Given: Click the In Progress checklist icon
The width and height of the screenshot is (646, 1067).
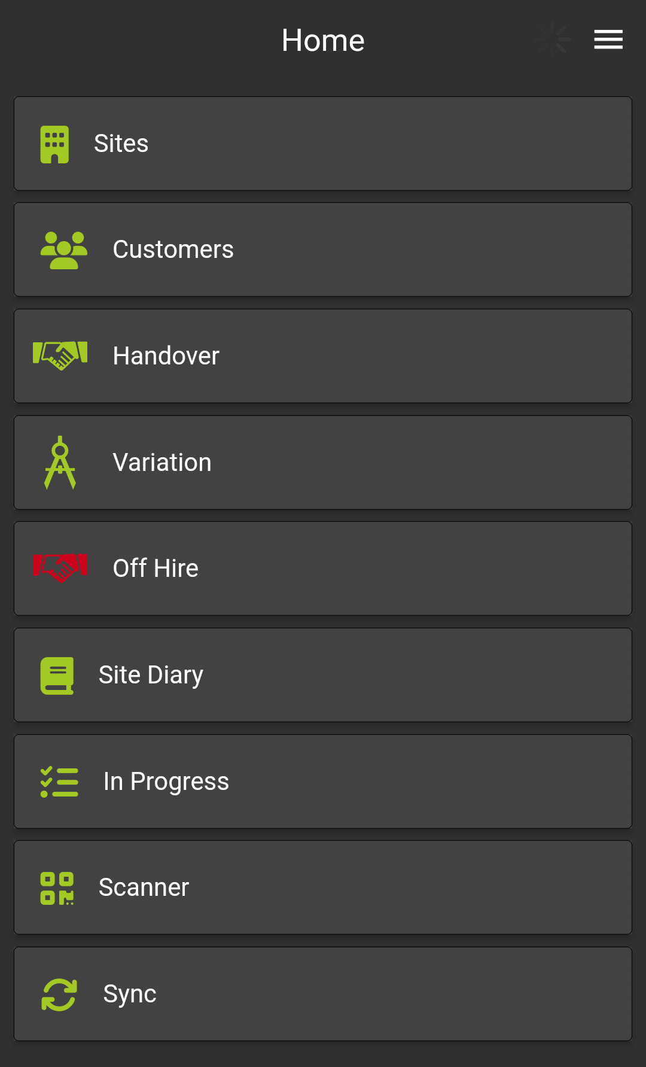Looking at the screenshot, I should point(59,782).
